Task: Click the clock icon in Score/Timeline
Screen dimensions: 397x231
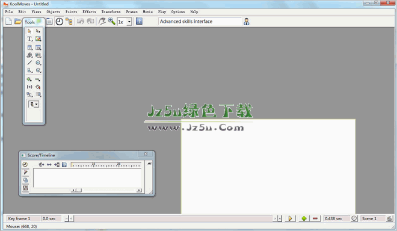Action: click(25, 164)
